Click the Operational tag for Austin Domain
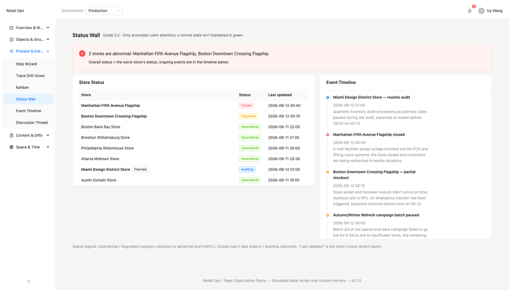 click(x=250, y=180)
